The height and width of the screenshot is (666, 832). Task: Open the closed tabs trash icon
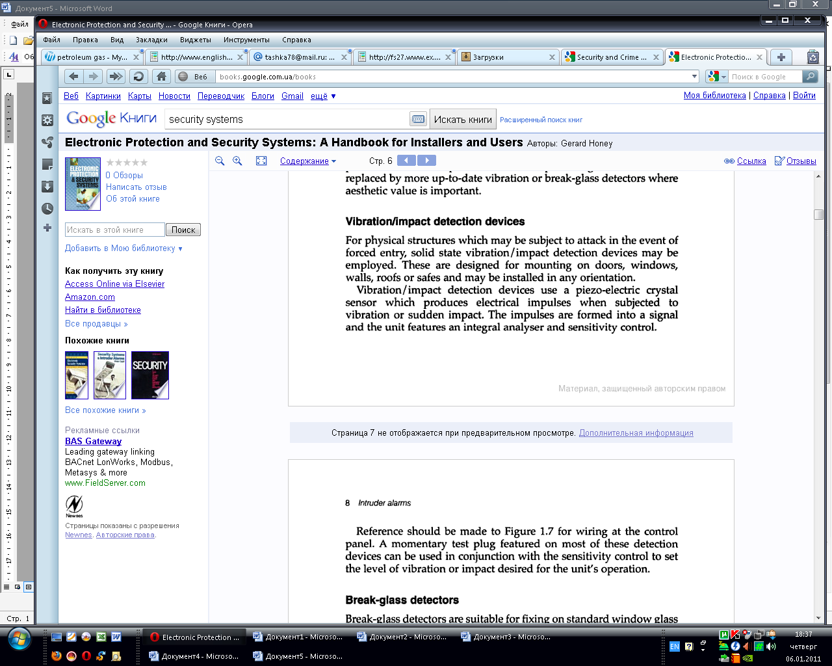pos(812,57)
